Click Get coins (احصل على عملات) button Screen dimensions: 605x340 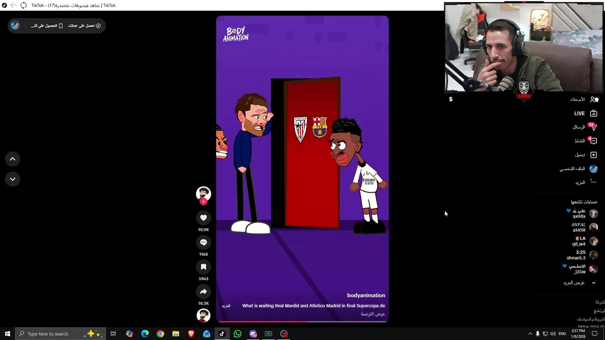(84, 25)
